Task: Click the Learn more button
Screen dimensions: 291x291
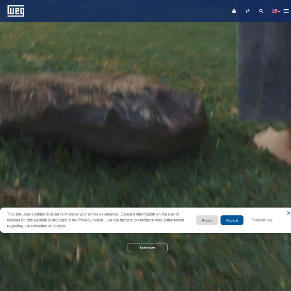Action: 147,247
